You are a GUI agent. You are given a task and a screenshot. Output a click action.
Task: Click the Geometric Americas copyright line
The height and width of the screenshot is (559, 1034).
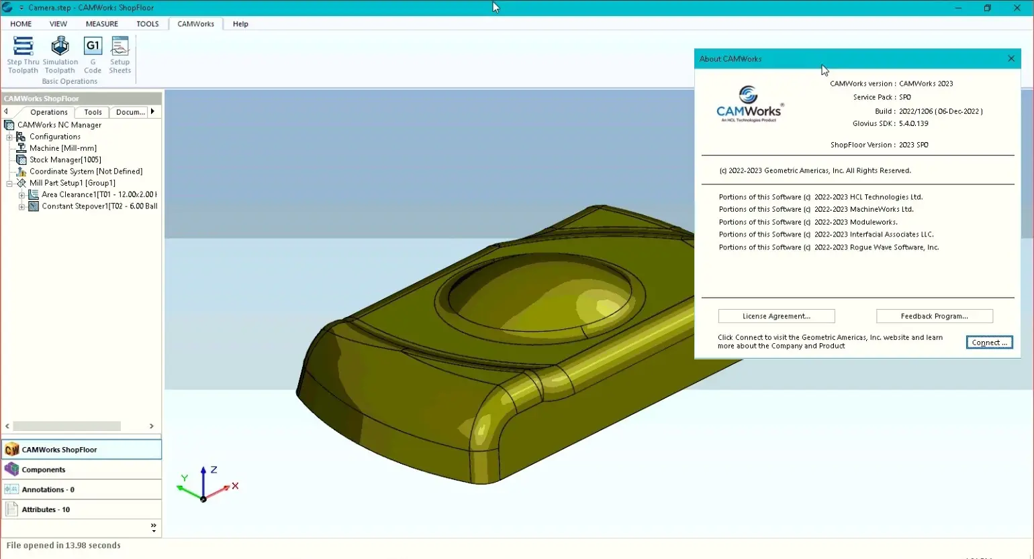815,171
